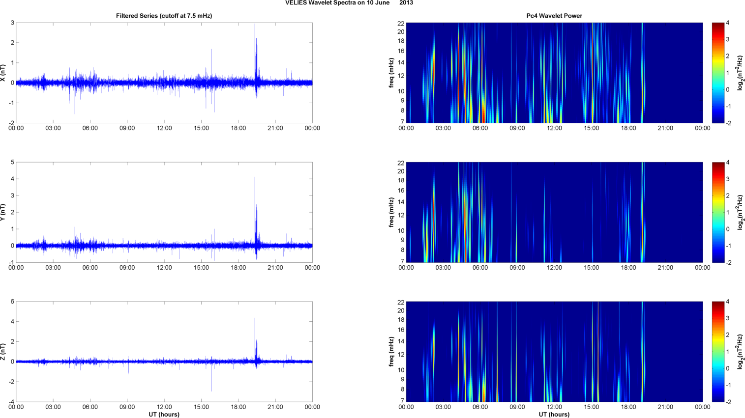Click the log2(nT²/Hz) label of the middle colorbar
The height and width of the screenshot is (418, 745).
tap(741, 212)
